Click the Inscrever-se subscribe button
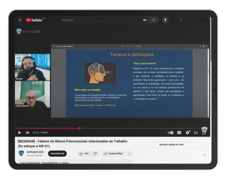This screenshot has width=225, height=180. tap(57, 154)
